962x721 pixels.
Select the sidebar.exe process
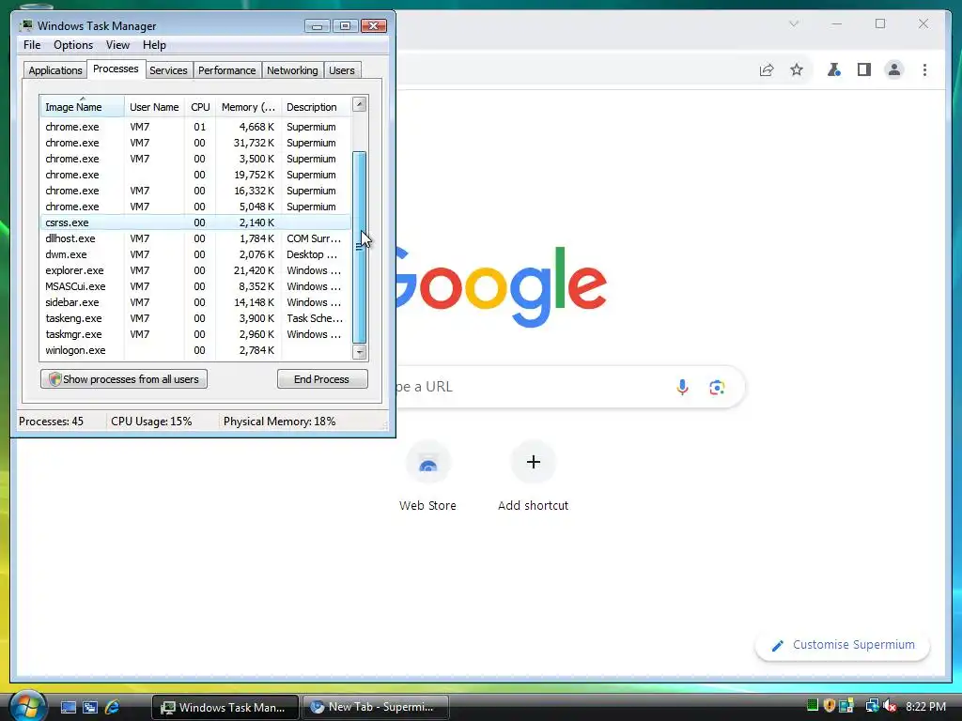[x=195, y=302]
